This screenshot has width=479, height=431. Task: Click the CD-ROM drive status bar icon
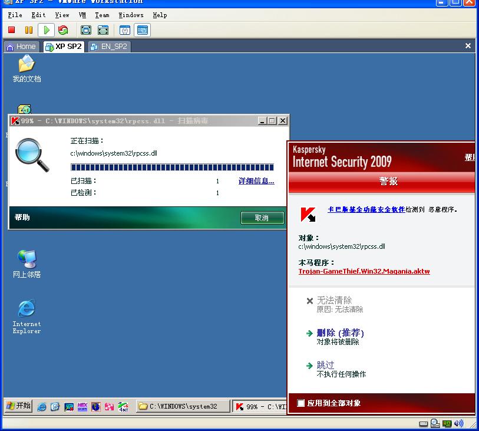[435, 423]
